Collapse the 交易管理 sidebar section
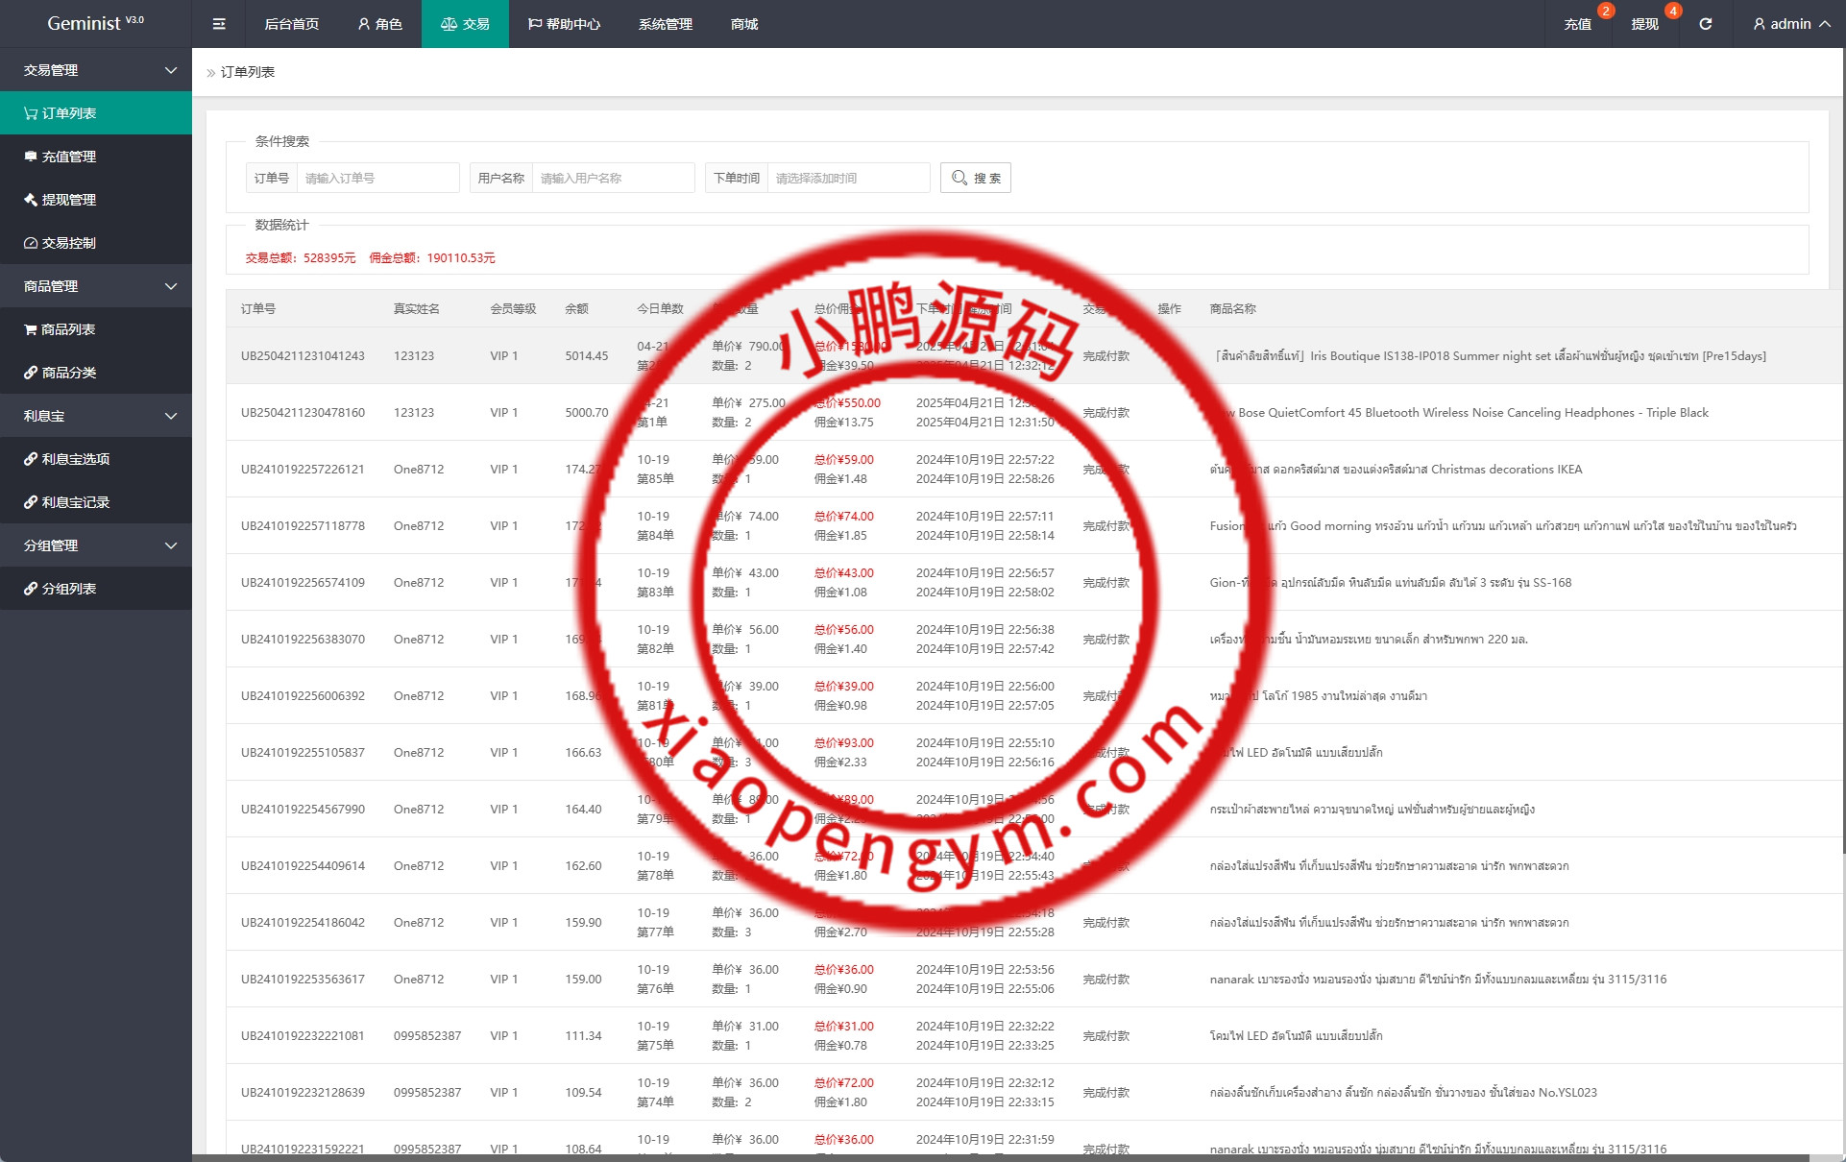The height and width of the screenshot is (1162, 1846). [x=96, y=70]
